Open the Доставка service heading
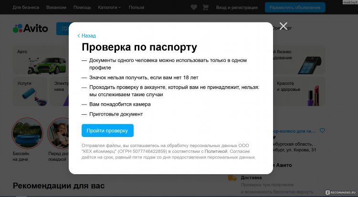This screenshot has width=358, height=197. point(251,177)
